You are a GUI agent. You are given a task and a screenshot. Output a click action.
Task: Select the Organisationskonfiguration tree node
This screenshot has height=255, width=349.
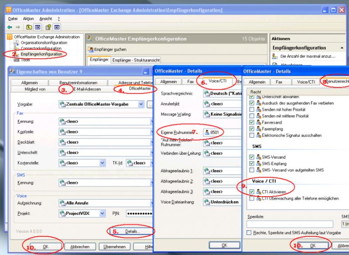tap(43, 43)
